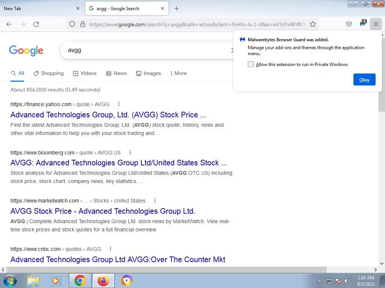The image size is (385, 288).
Task: Open options for the Bloomberg result
Action: [130, 152]
